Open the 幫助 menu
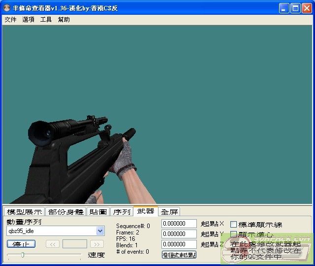Viewport: 315px width, 266px height. point(64,20)
